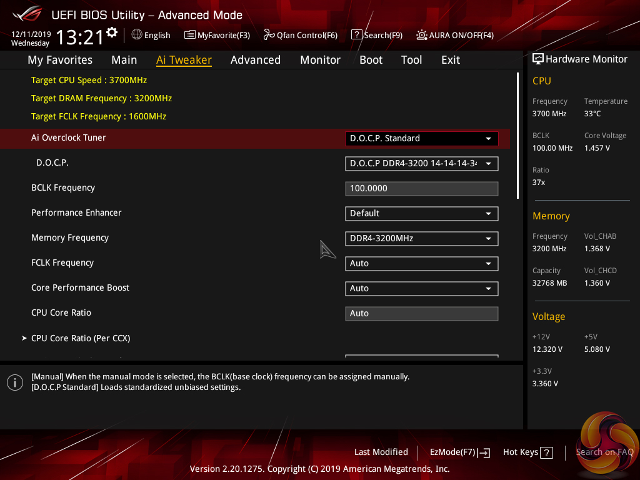Open the Ai Overclock Tuner dropdown

421,138
